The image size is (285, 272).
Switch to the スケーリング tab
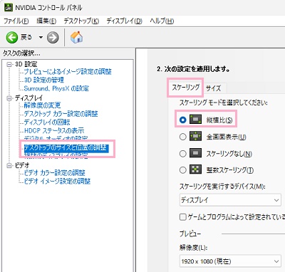[186, 88]
